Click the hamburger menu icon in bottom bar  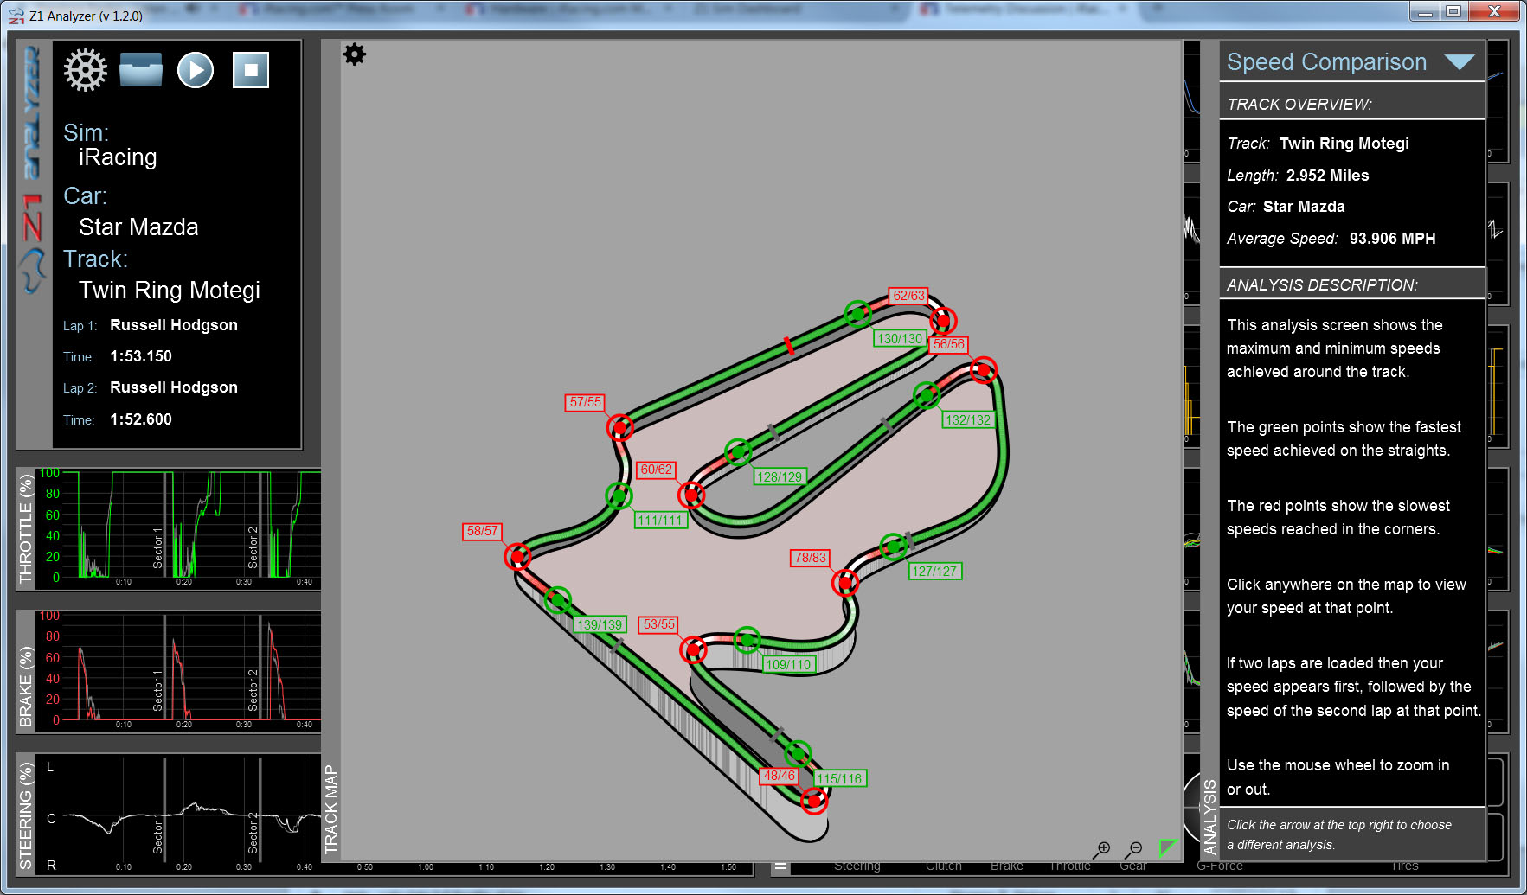click(780, 866)
